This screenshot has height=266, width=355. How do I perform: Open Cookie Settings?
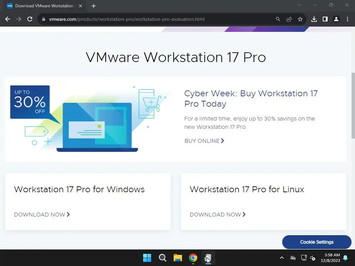pyautogui.click(x=317, y=242)
